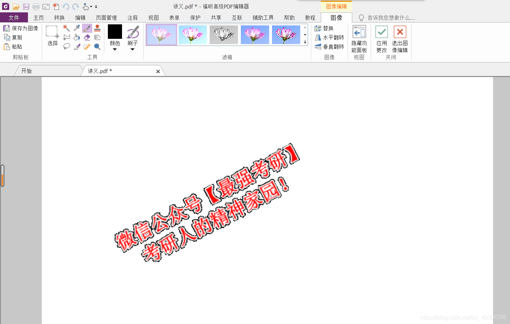
Task: Apply the fourth blue-background flower filter
Action: click(x=255, y=35)
